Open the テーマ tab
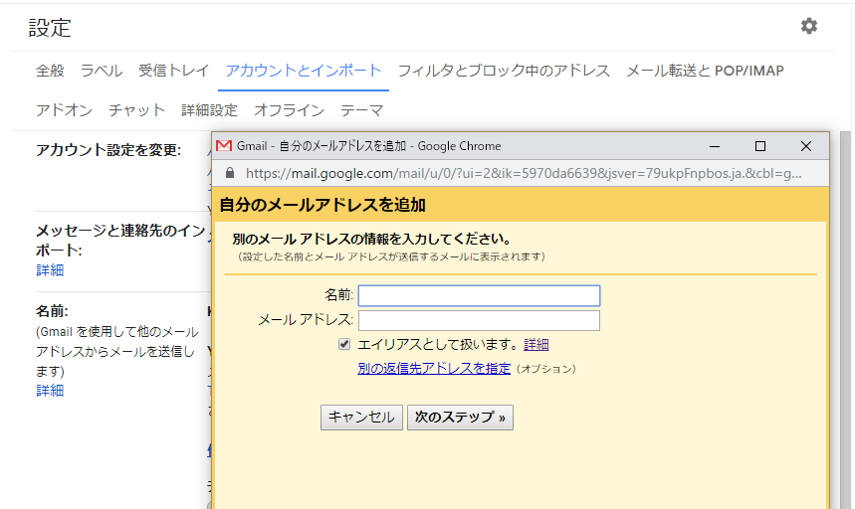The image size is (855, 509). pos(361,110)
